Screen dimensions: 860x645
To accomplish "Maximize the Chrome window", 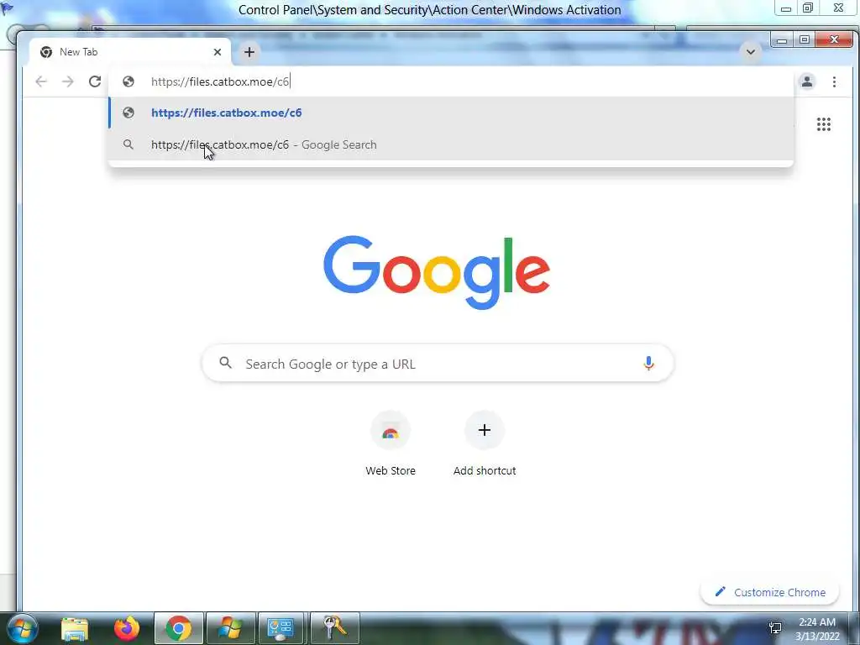I will tap(804, 39).
